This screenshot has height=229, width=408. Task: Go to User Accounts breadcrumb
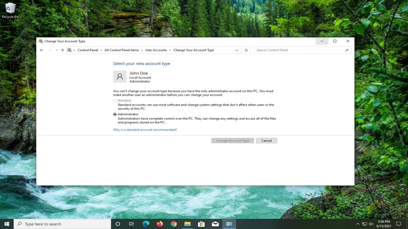[x=156, y=50]
